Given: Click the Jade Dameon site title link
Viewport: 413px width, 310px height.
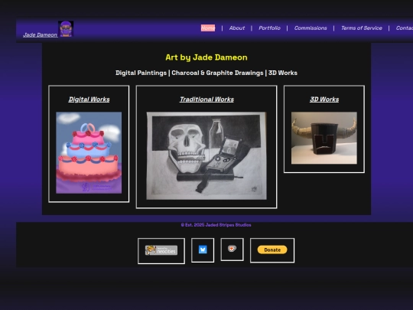Looking at the screenshot, I should [40, 34].
